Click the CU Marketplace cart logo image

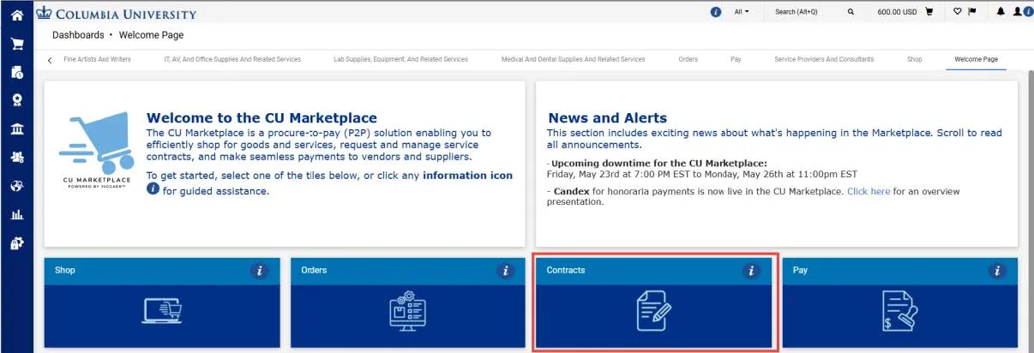pyautogui.click(x=97, y=149)
